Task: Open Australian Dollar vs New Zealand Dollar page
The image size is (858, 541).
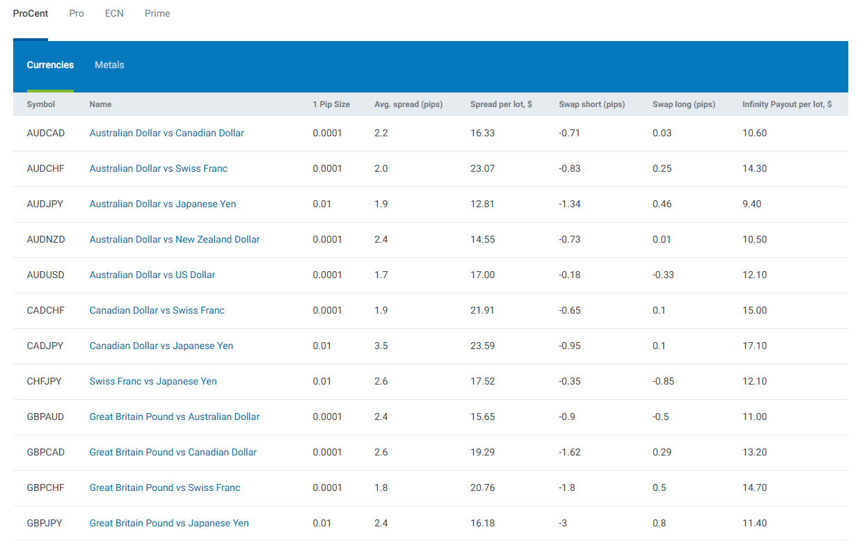Action: [174, 239]
